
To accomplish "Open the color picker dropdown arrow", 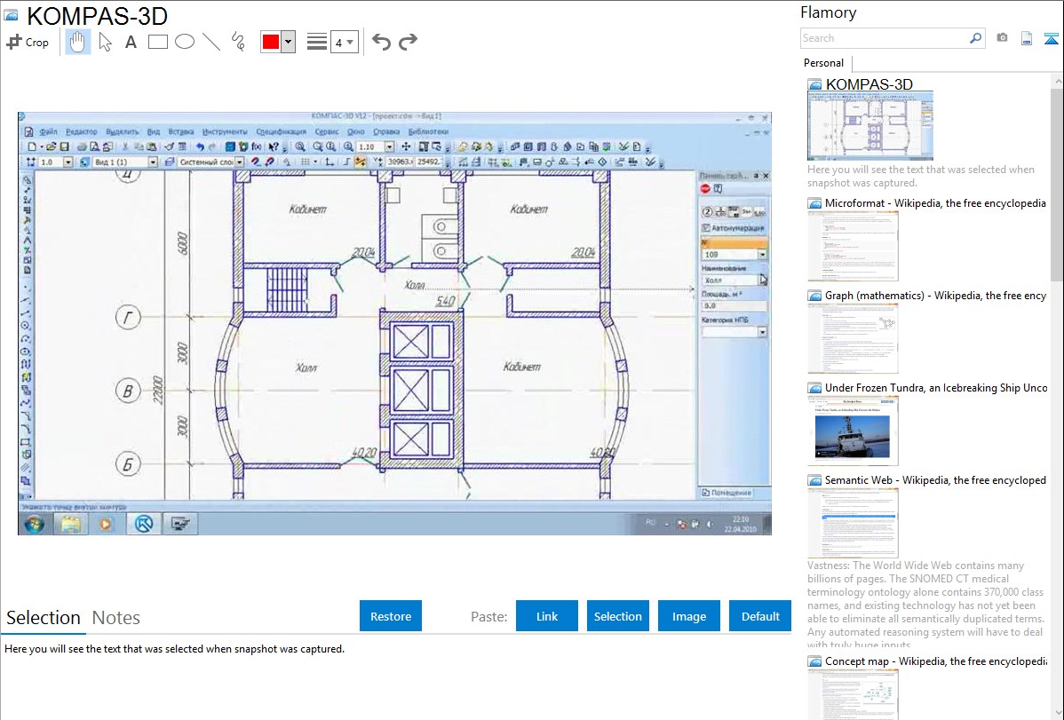I will point(288,42).
